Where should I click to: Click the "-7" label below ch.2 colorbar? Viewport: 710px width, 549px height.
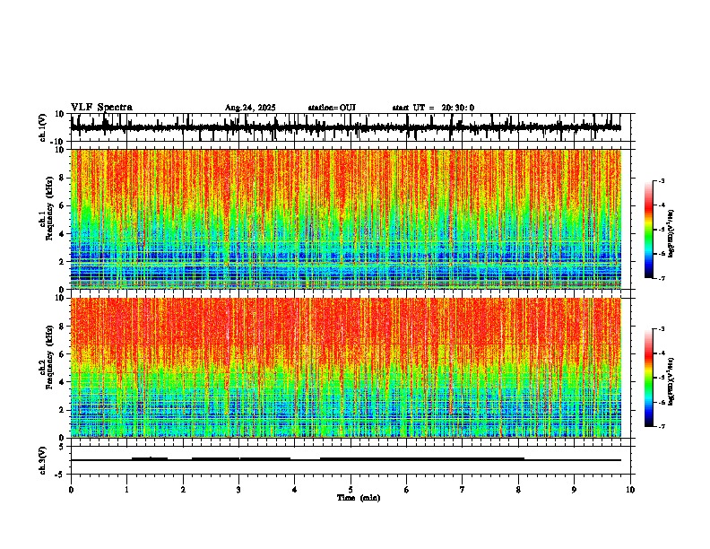click(x=661, y=426)
